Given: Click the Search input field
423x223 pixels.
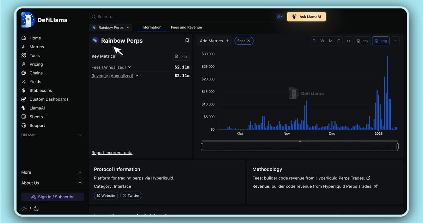Looking at the screenshot, I should click(x=183, y=17).
